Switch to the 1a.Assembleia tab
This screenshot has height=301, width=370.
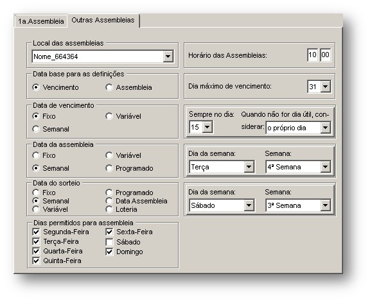[x=41, y=21]
